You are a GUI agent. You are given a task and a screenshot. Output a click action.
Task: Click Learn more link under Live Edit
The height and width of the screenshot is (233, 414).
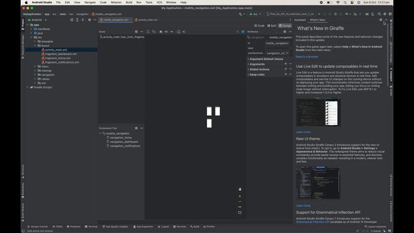303,132
